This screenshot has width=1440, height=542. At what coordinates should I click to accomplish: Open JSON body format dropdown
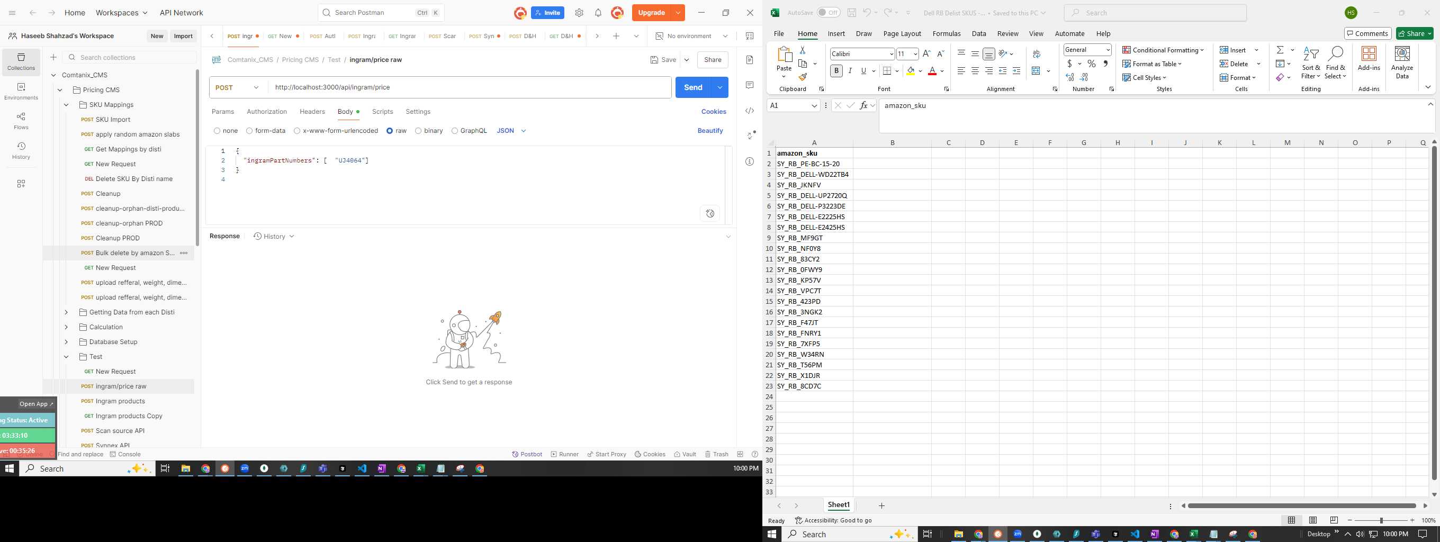point(511,131)
